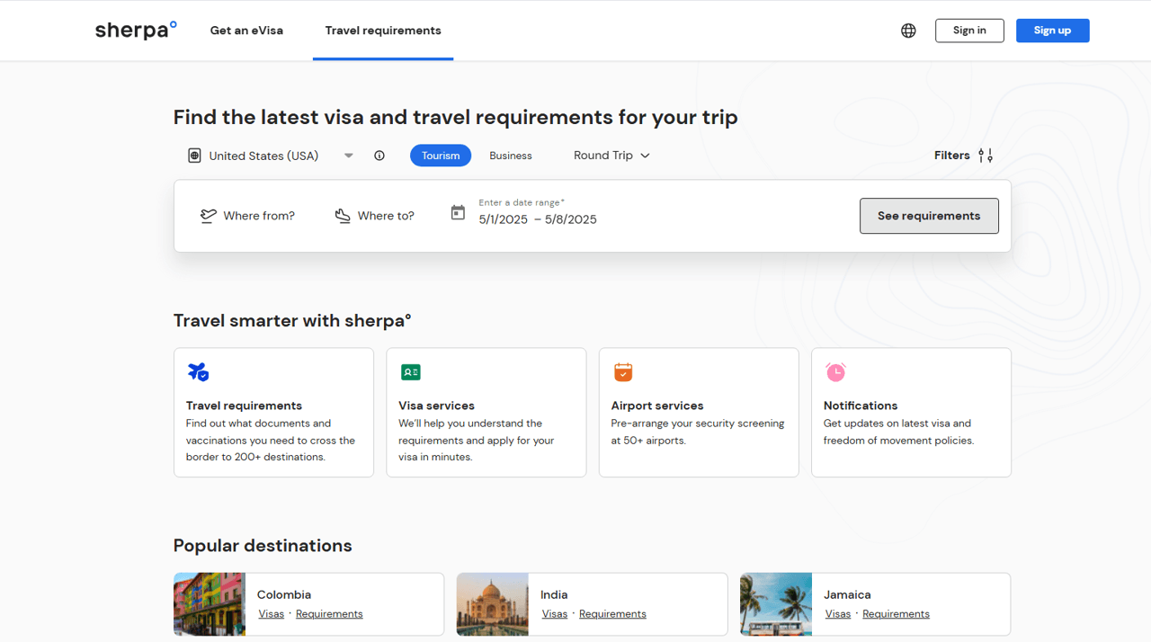Open the Filters sliders icon

(986, 156)
